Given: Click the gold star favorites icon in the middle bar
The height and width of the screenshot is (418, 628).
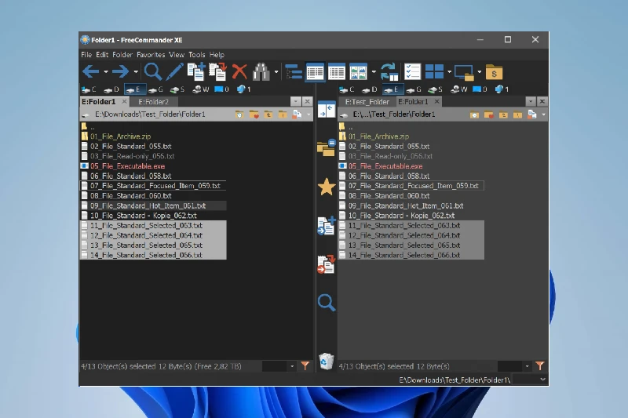Looking at the screenshot, I should [x=327, y=187].
